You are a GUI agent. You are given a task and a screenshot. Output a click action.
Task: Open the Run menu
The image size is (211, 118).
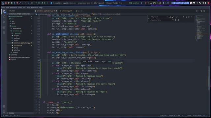(x=28, y=8)
